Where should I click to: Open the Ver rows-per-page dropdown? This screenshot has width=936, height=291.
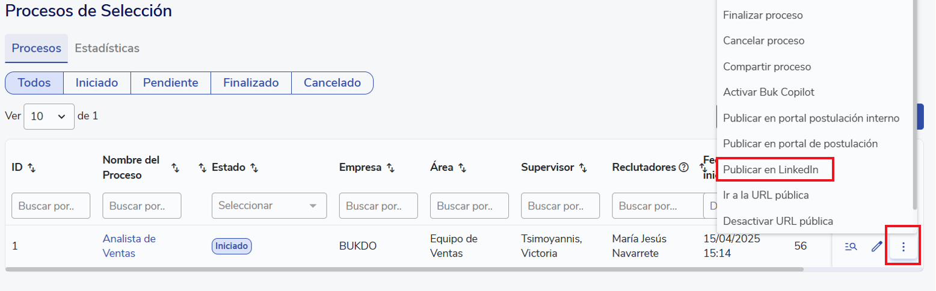pyautogui.click(x=49, y=116)
